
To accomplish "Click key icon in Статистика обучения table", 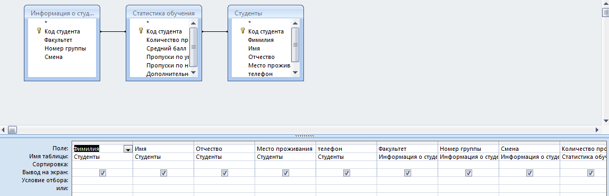I will (141, 31).
